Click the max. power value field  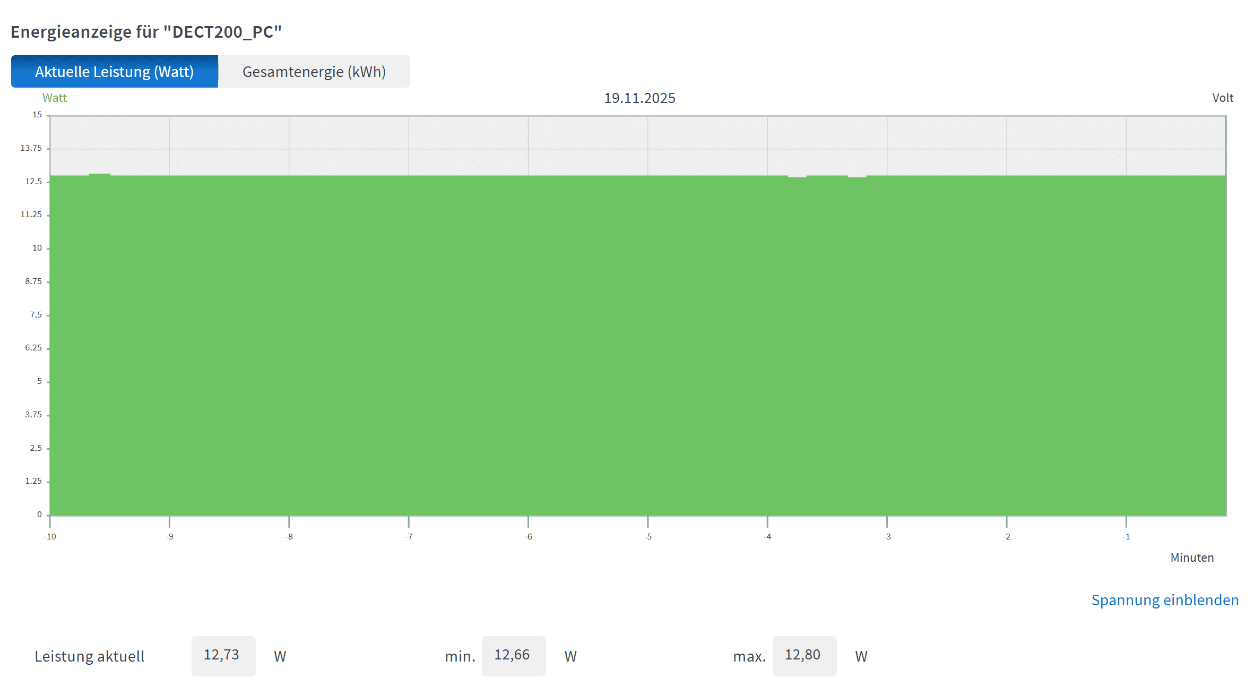(x=804, y=656)
